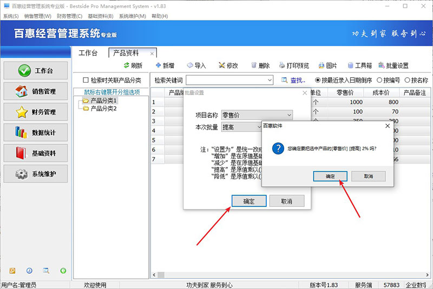Screen dimensions: 433x289
Task: Click the magnifier window icon at sidebar bottom
Action: [x=46, y=271]
